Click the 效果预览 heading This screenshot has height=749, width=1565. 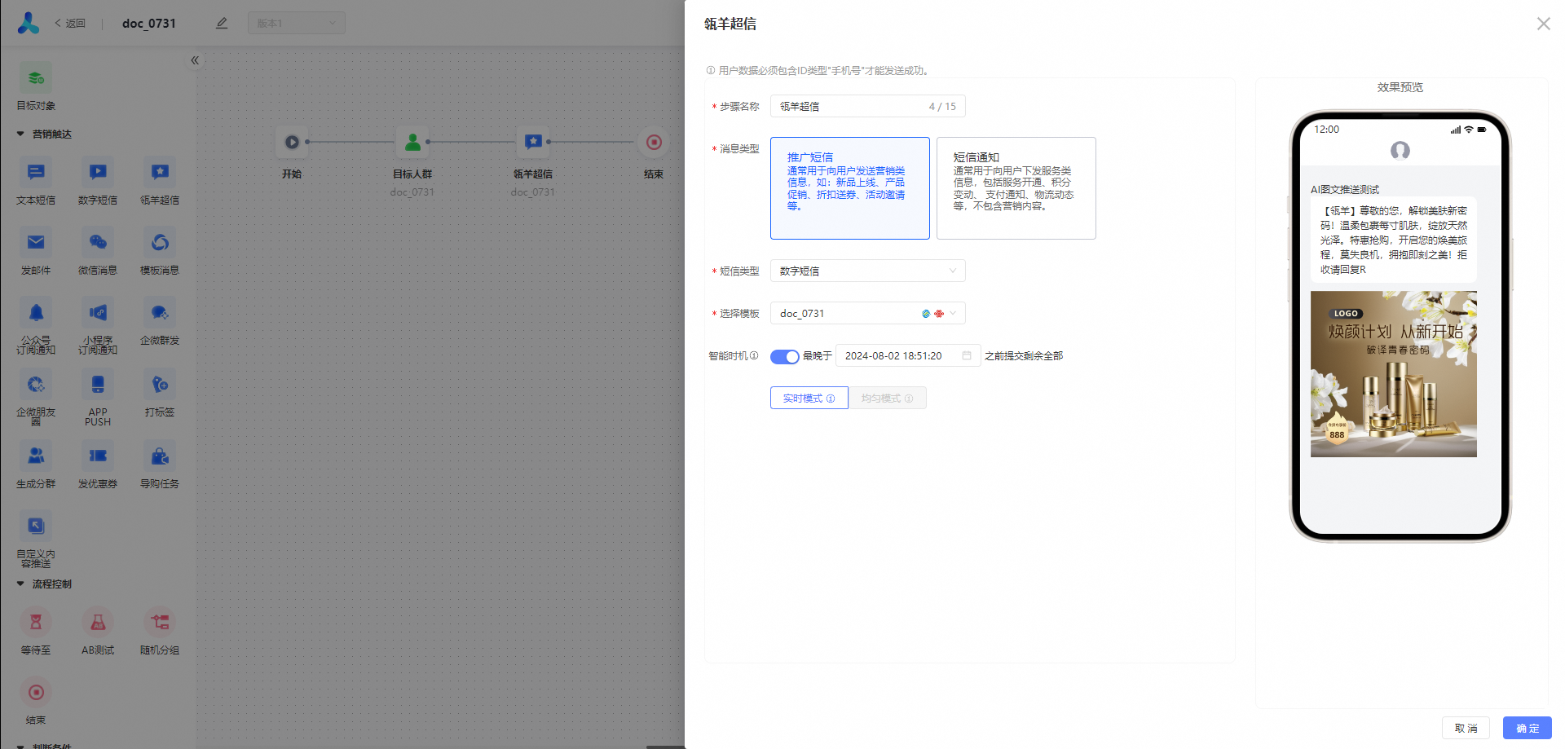(x=1400, y=87)
